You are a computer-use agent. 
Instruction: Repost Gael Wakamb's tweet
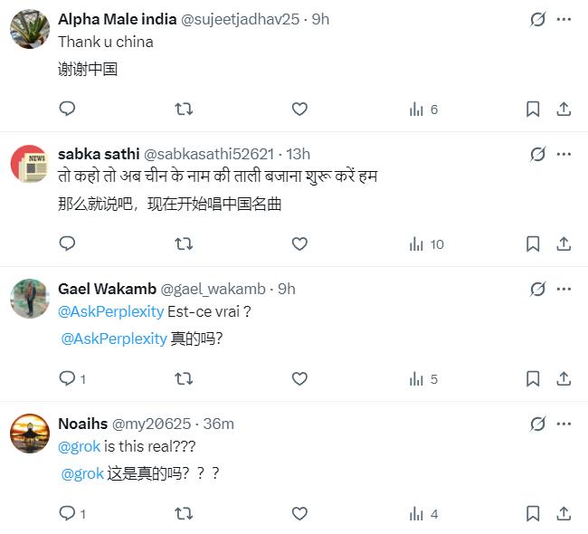pos(183,379)
